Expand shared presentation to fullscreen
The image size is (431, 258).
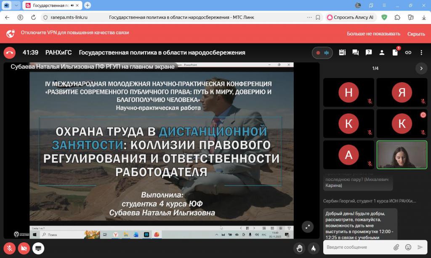pyautogui.click(x=308, y=227)
